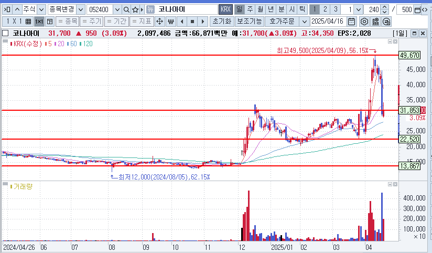This screenshot has width=432, height=253.
Task: Click the 초기화 reset button
Action: click(x=222, y=21)
